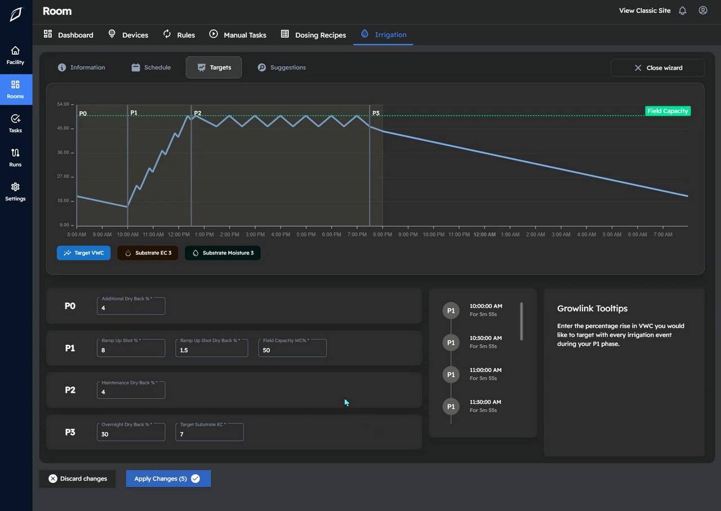Open the Tasks sidebar section
This screenshot has width=721, height=511.
point(16,124)
